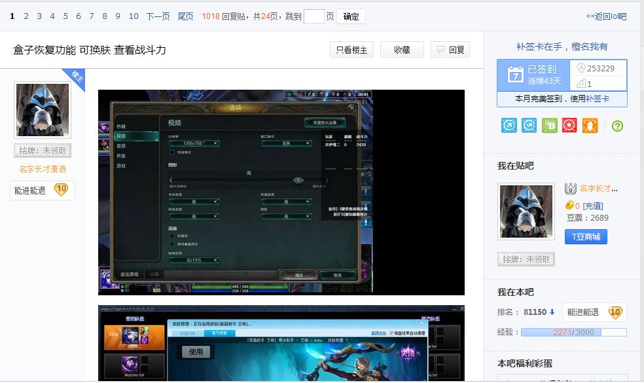The height and width of the screenshot is (383, 644).
Task: Click the 回复 button to reply
Action: pyautogui.click(x=450, y=50)
